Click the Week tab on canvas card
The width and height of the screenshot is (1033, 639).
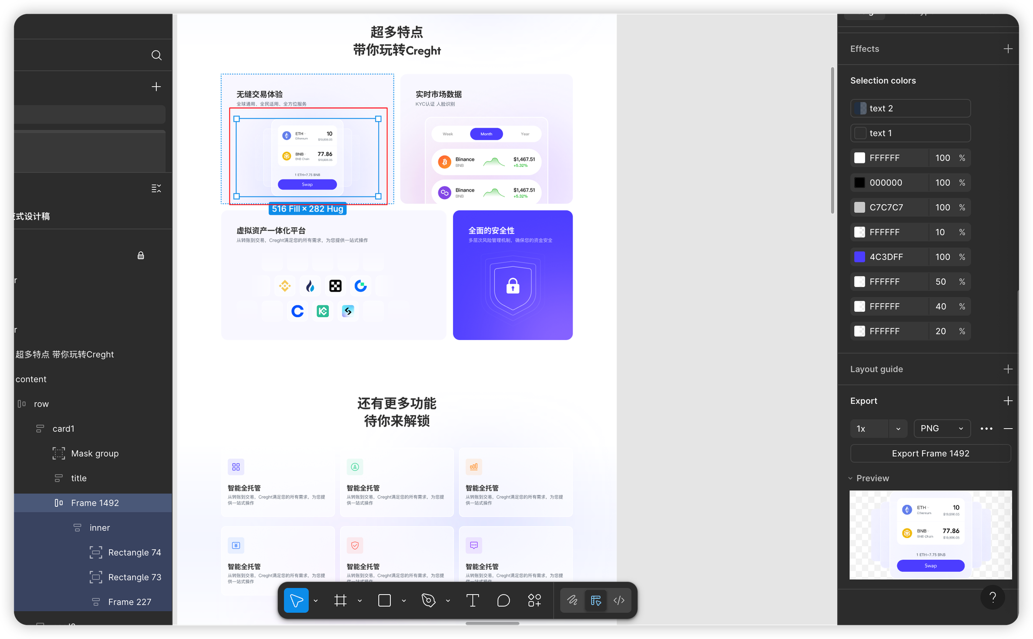[448, 134]
